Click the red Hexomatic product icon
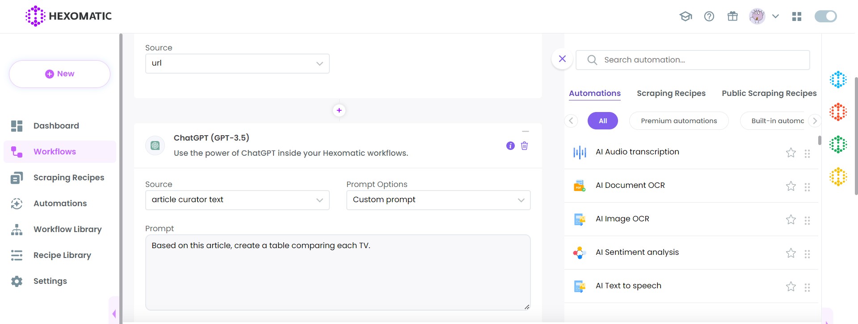This screenshot has height=324, width=858. pos(838,112)
